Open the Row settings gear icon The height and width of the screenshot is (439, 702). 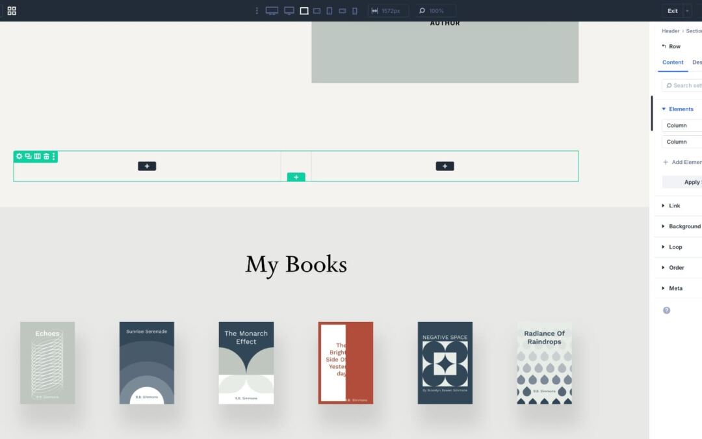click(x=19, y=156)
